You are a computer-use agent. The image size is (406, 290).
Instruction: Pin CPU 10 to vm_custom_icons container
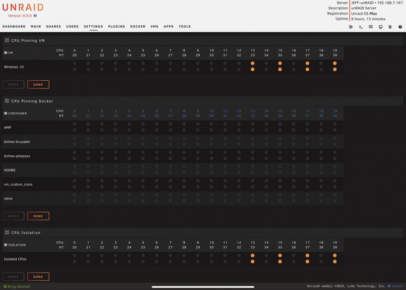(212, 180)
